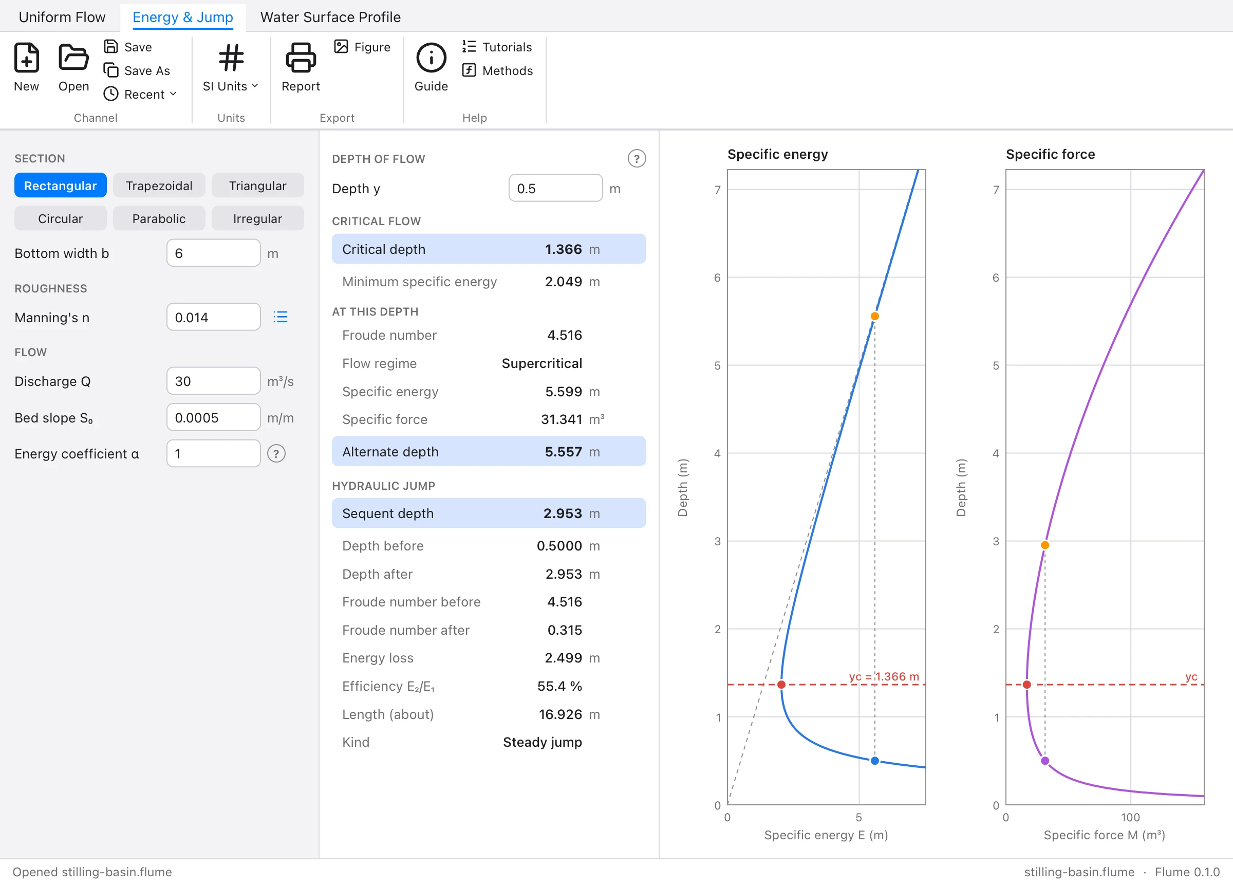
Task: Select the Sequent depth result row
Action: [x=489, y=513]
